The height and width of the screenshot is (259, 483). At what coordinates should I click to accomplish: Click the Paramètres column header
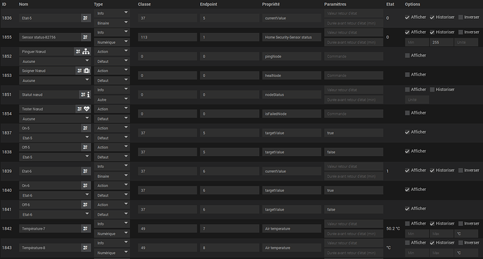(x=335, y=4)
